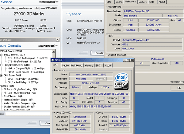Click the Socket 775 LGA package field
The image size is (184, 134).
[91, 83]
